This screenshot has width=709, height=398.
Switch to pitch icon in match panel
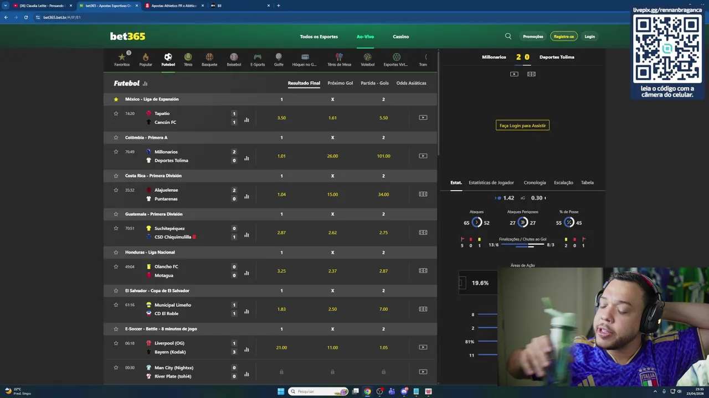[531, 74]
